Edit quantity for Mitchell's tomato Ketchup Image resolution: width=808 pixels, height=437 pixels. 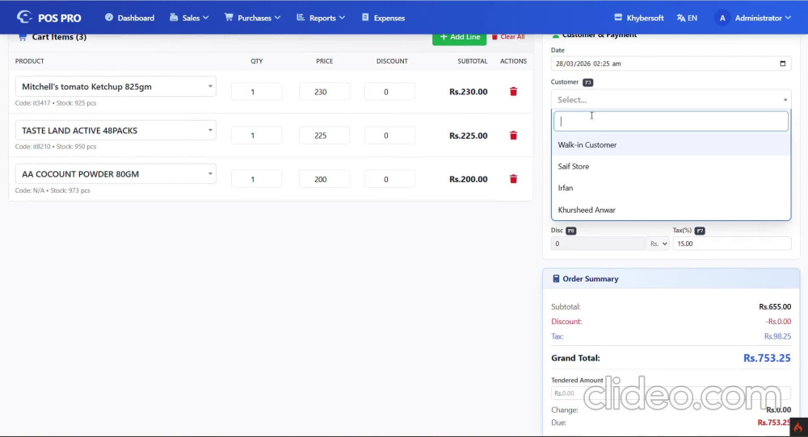(256, 92)
